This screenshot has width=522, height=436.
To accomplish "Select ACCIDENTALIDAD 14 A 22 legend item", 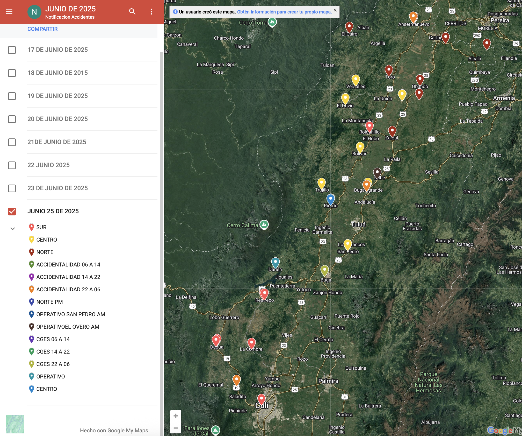I will coord(68,277).
